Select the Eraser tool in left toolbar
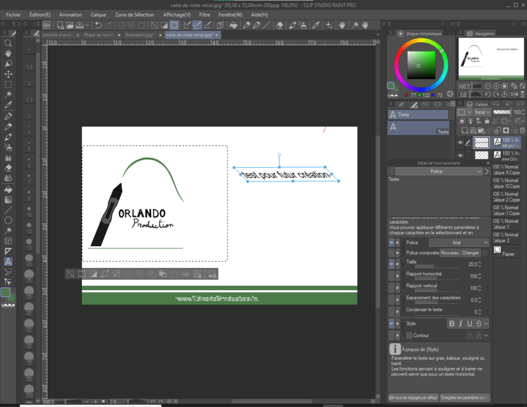 click(8, 168)
